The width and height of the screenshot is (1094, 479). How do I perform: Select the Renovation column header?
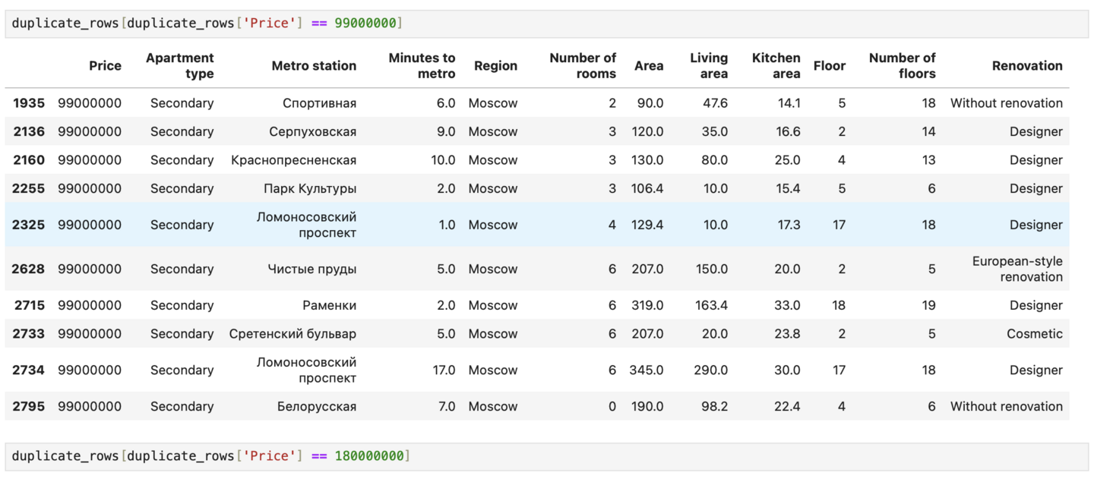1027,66
